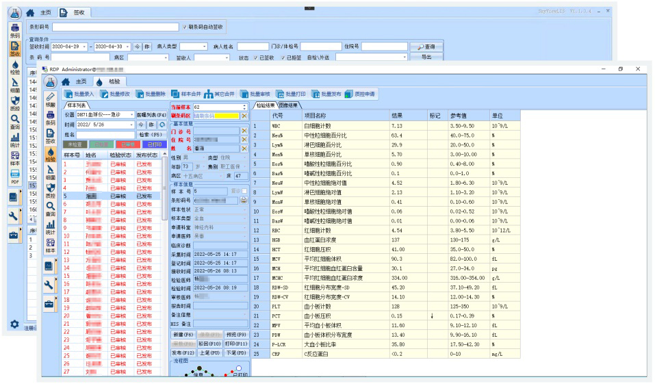The height and width of the screenshot is (386, 655).
Task: Click 发布(F12) publish button
Action: [x=183, y=353]
